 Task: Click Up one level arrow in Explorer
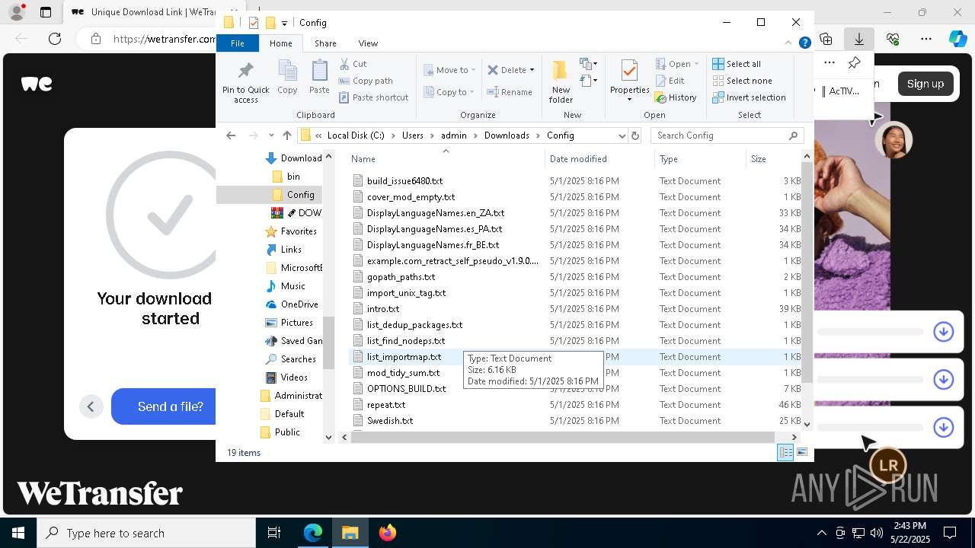pyautogui.click(x=287, y=135)
